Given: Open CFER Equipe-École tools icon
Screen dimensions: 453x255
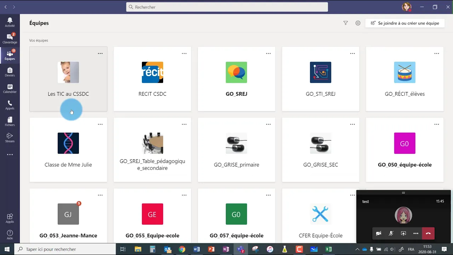Looking at the screenshot, I should pyautogui.click(x=321, y=214).
